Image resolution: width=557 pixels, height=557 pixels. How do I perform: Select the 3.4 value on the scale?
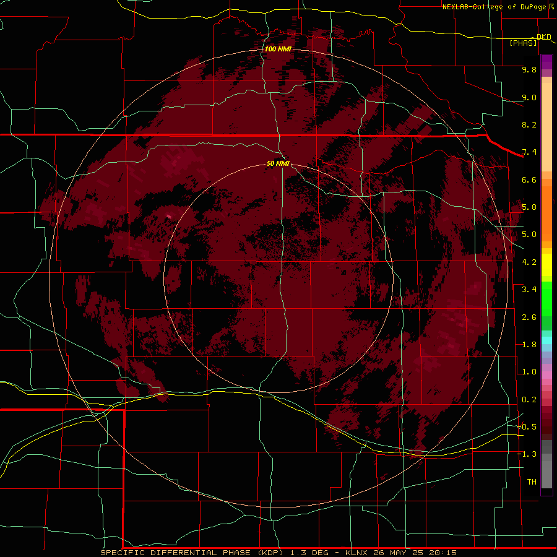click(x=529, y=290)
